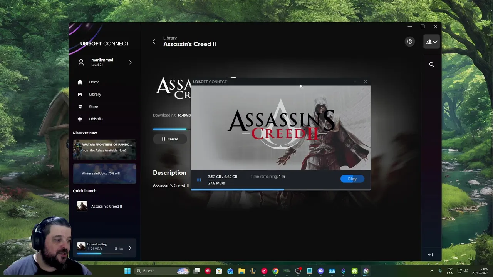
Task: Click the Assassin's Creed II quick launch thumbnail
Action: (82, 206)
